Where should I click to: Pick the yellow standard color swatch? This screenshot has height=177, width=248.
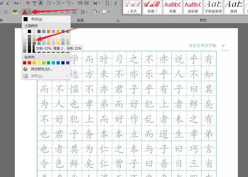[39, 63]
